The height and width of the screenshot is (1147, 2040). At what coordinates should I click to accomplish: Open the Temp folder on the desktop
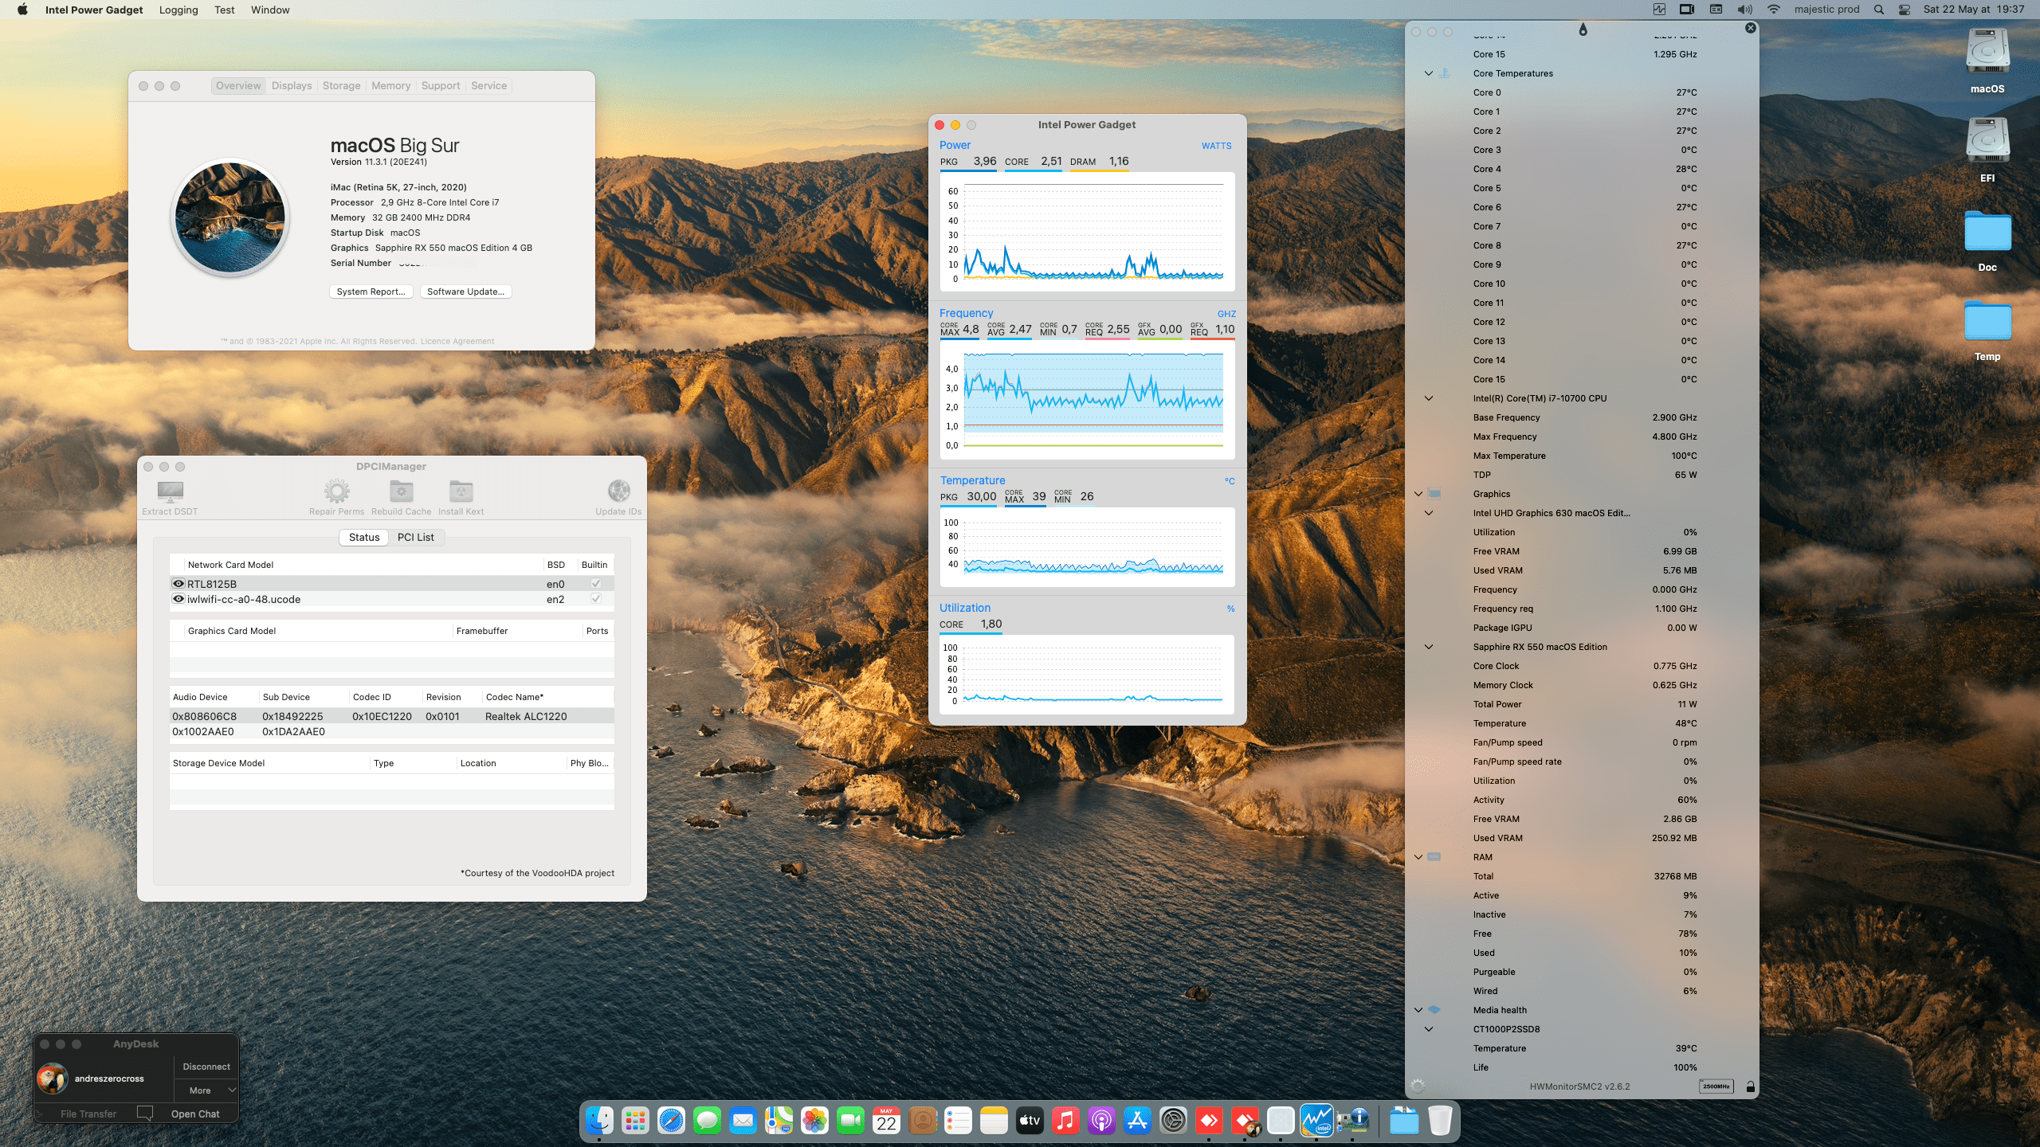pos(1987,330)
